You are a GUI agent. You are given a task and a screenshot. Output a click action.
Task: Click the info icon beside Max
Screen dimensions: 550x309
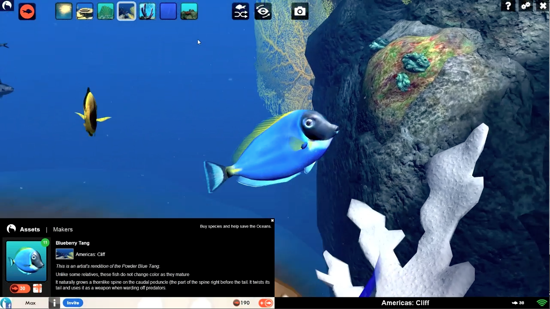tap(54, 303)
